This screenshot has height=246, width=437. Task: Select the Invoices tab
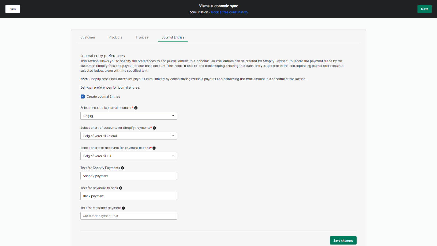tap(142, 37)
